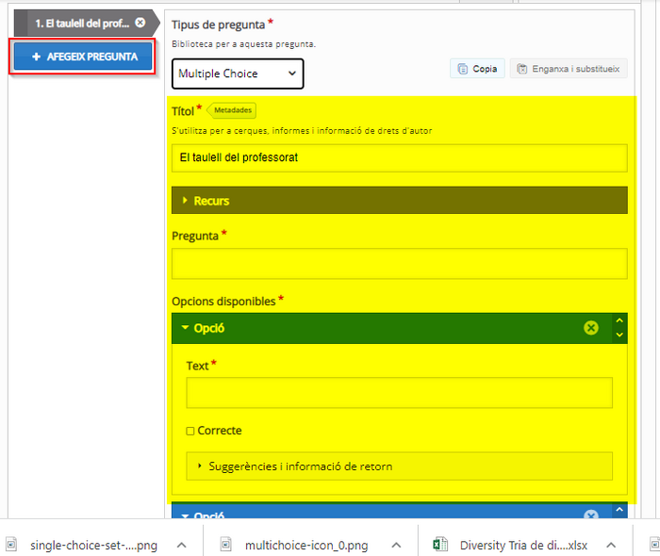Focus the option Text input field
Image resolution: width=660 pixels, height=556 pixels.
[399, 393]
